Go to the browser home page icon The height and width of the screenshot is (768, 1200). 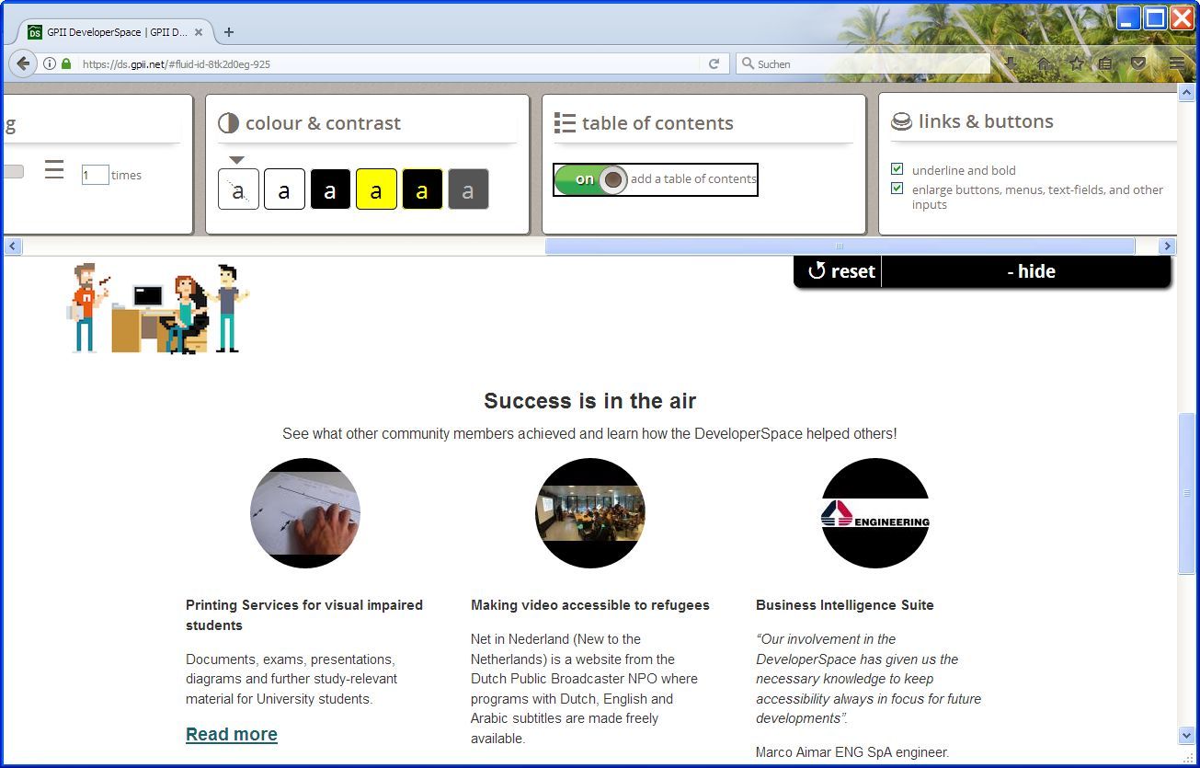tap(1045, 63)
